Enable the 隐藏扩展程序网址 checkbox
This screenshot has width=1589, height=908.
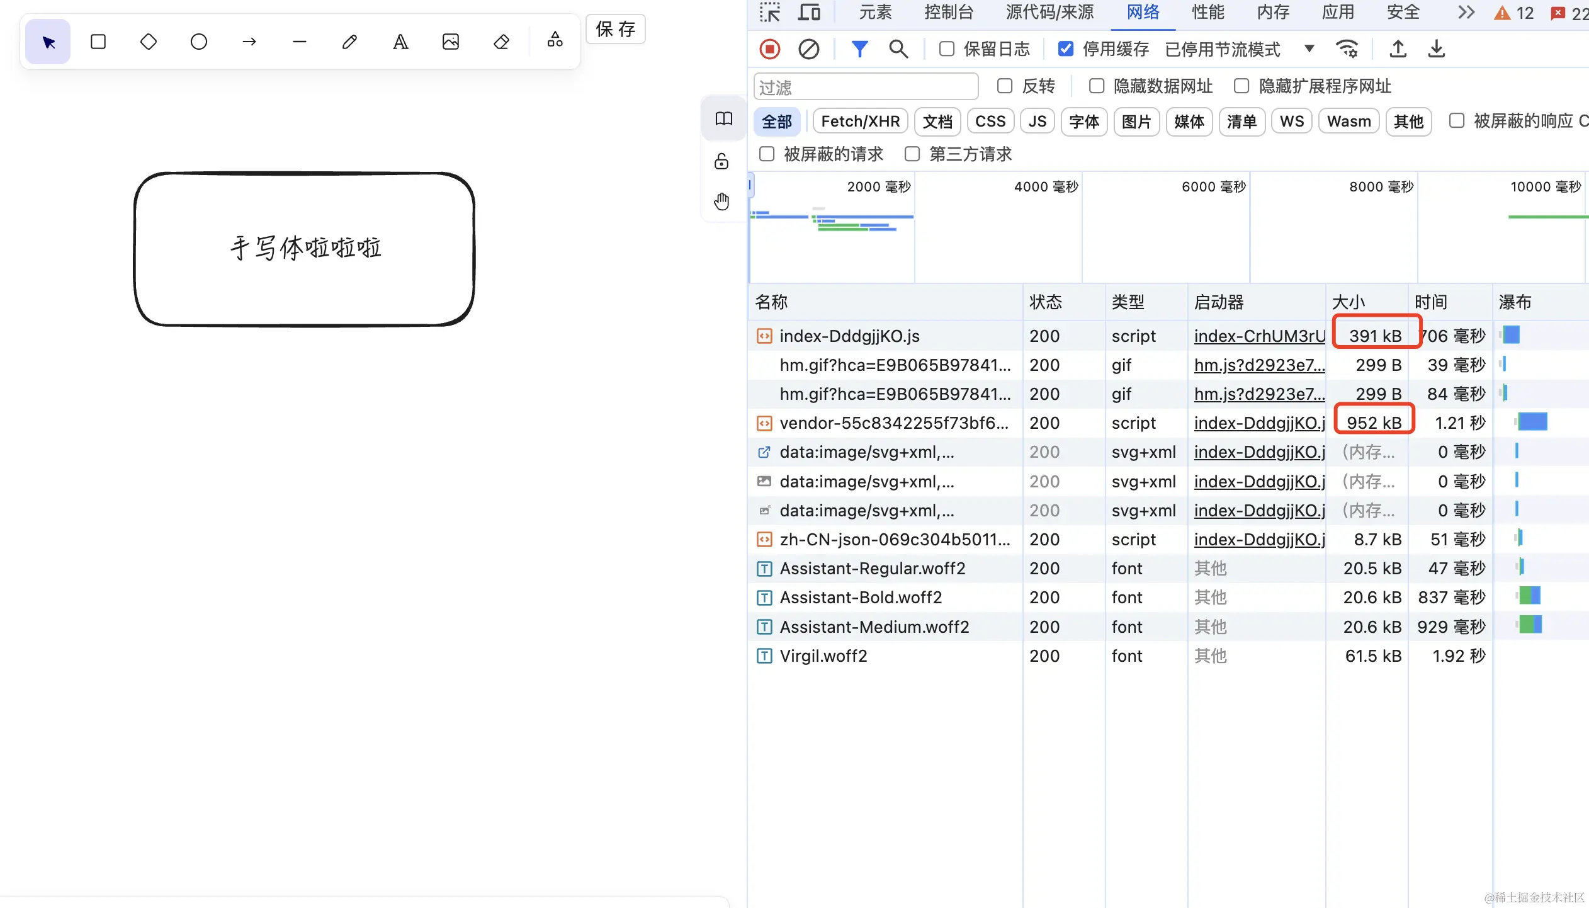(x=1241, y=86)
